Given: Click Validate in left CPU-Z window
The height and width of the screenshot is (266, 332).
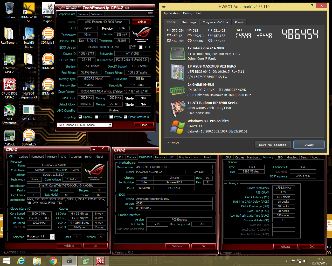Looking at the screenshot, I should pyautogui.click(x=69, y=246).
